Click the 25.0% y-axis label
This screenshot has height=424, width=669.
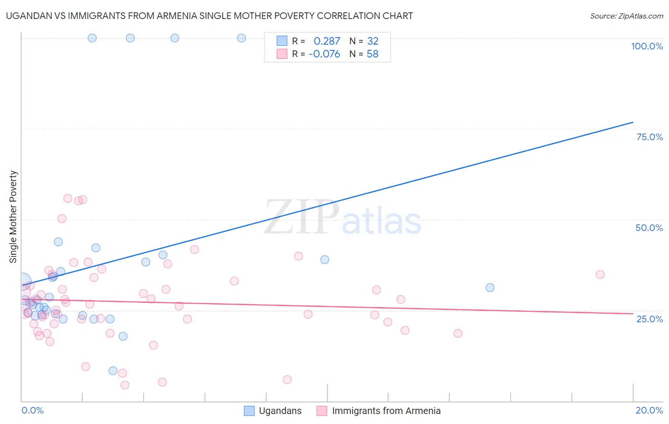pyautogui.click(x=649, y=319)
